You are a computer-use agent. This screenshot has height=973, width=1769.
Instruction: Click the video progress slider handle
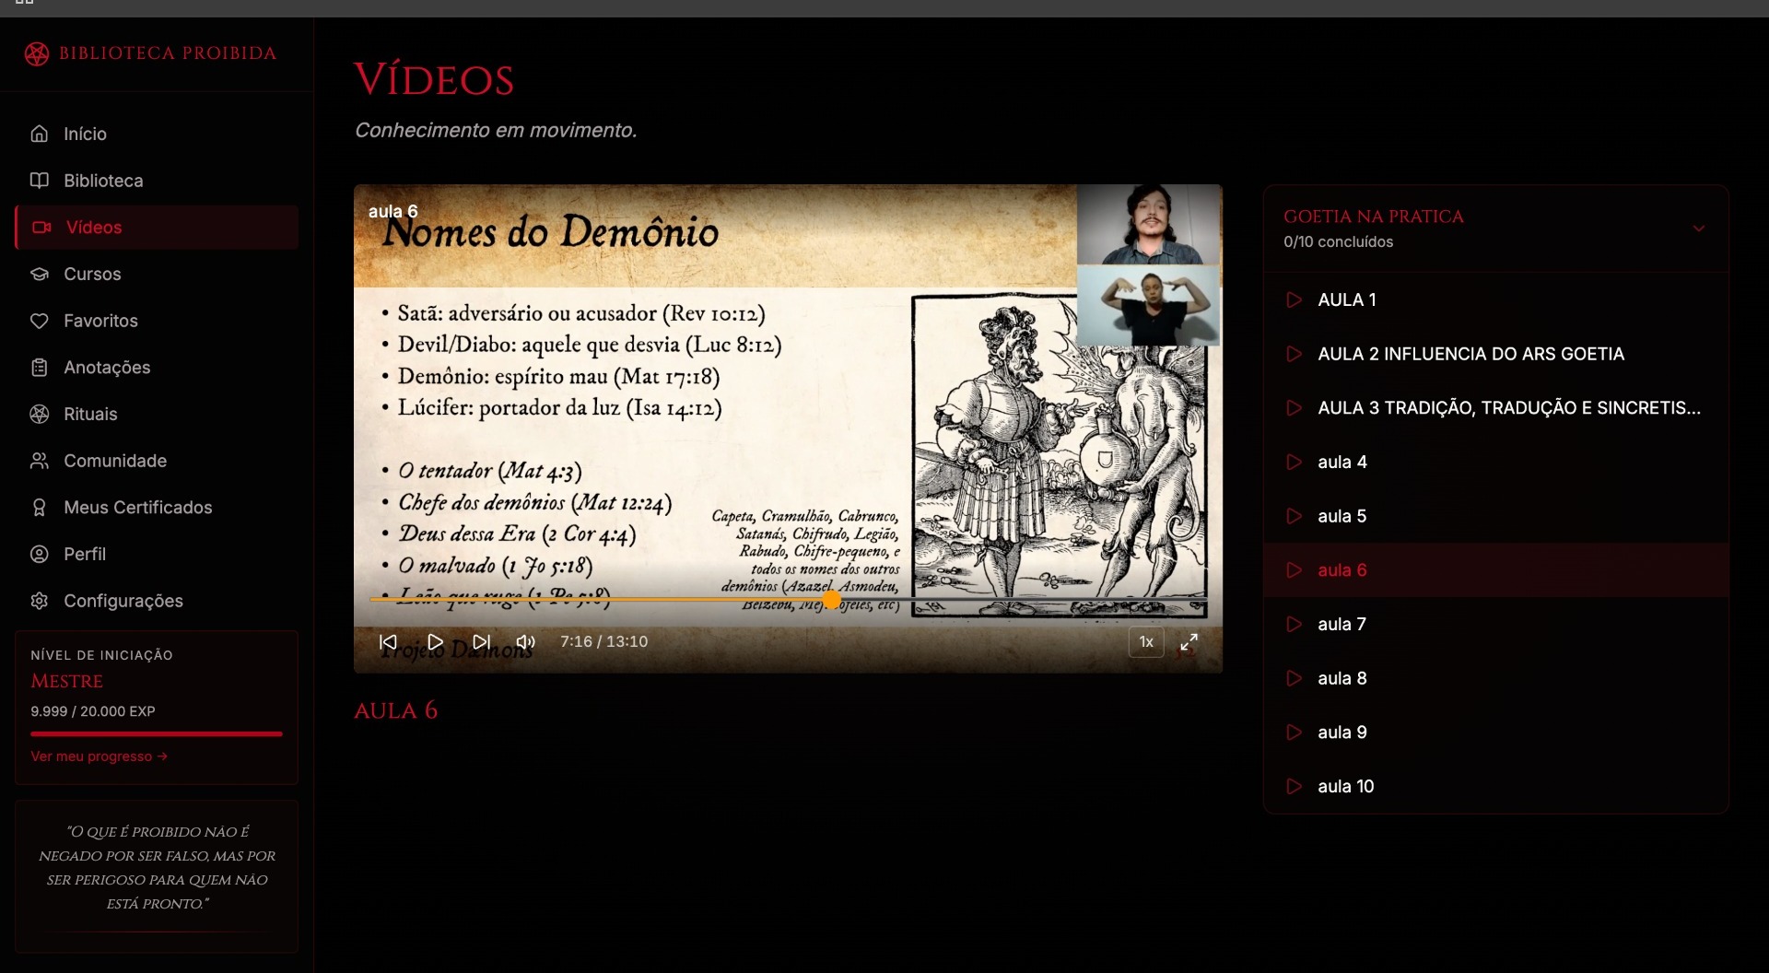point(832,600)
